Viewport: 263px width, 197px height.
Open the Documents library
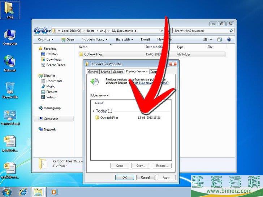click(52, 81)
